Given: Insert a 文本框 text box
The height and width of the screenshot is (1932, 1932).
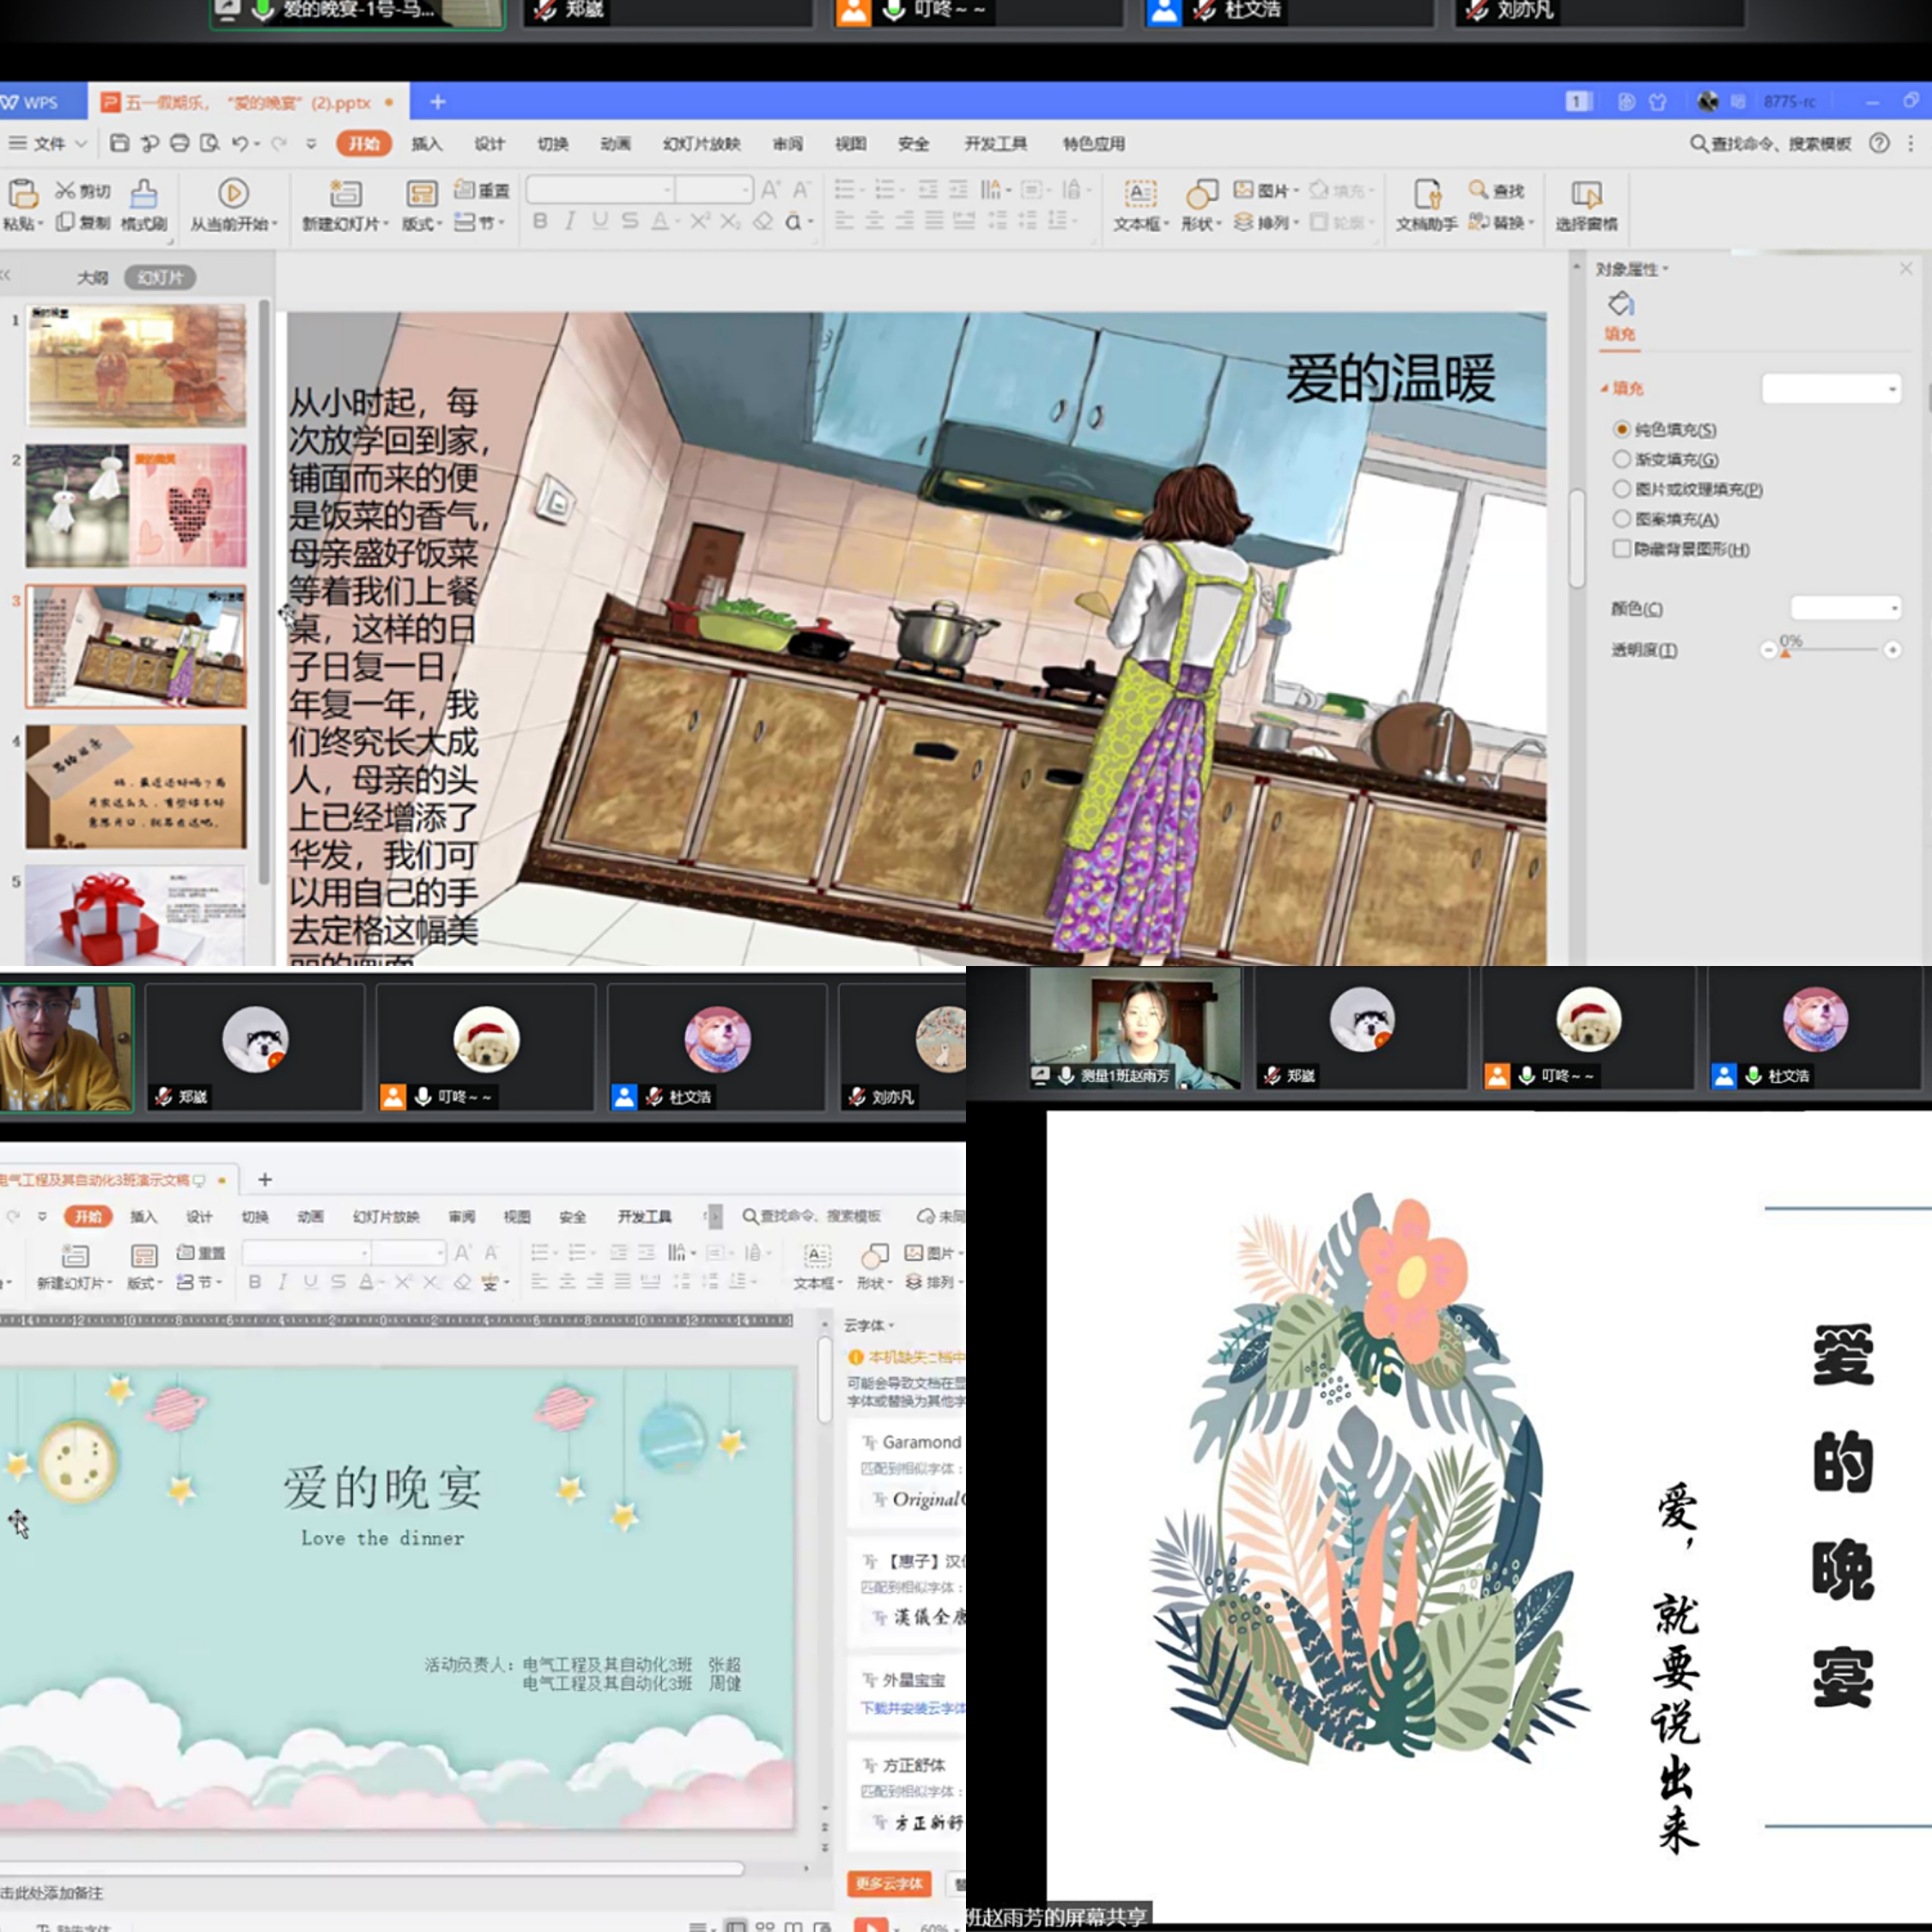Looking at the screenshot, I should [1140, 194].
